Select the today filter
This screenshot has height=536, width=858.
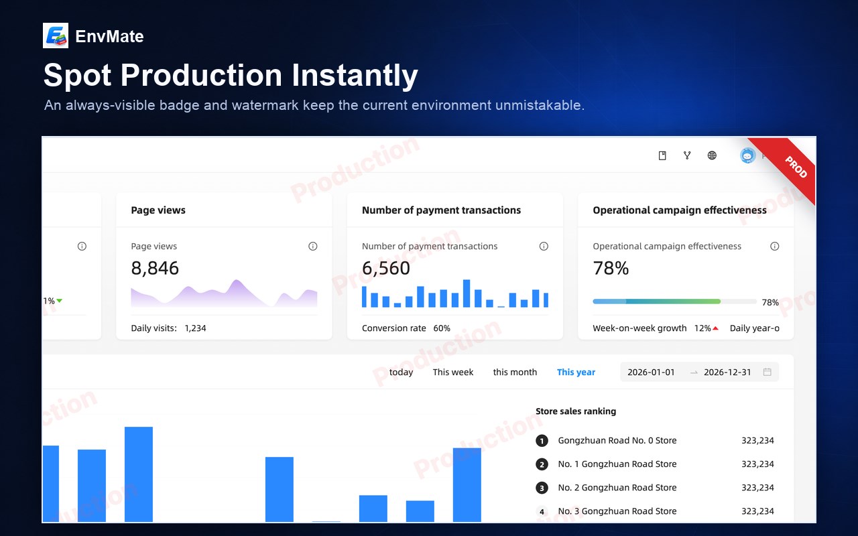[401, 372]
